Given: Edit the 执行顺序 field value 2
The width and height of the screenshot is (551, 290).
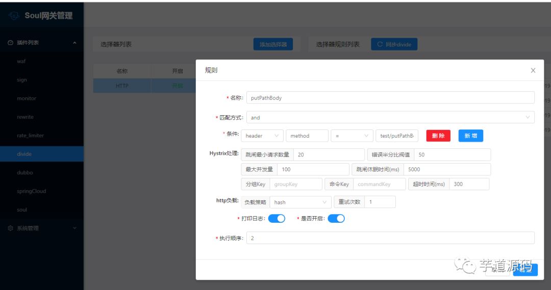Looking at the screenshot, I should coord(390,238).
